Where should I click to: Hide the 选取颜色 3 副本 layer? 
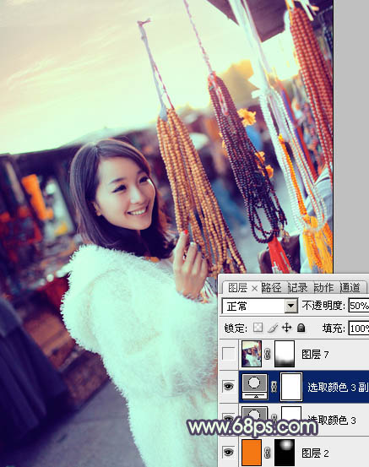[x=229, y=386]
